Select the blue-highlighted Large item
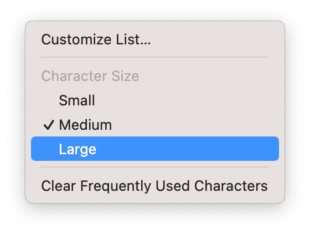The width and height of the screenshot is (310, 233). click(x=155, y=149)
